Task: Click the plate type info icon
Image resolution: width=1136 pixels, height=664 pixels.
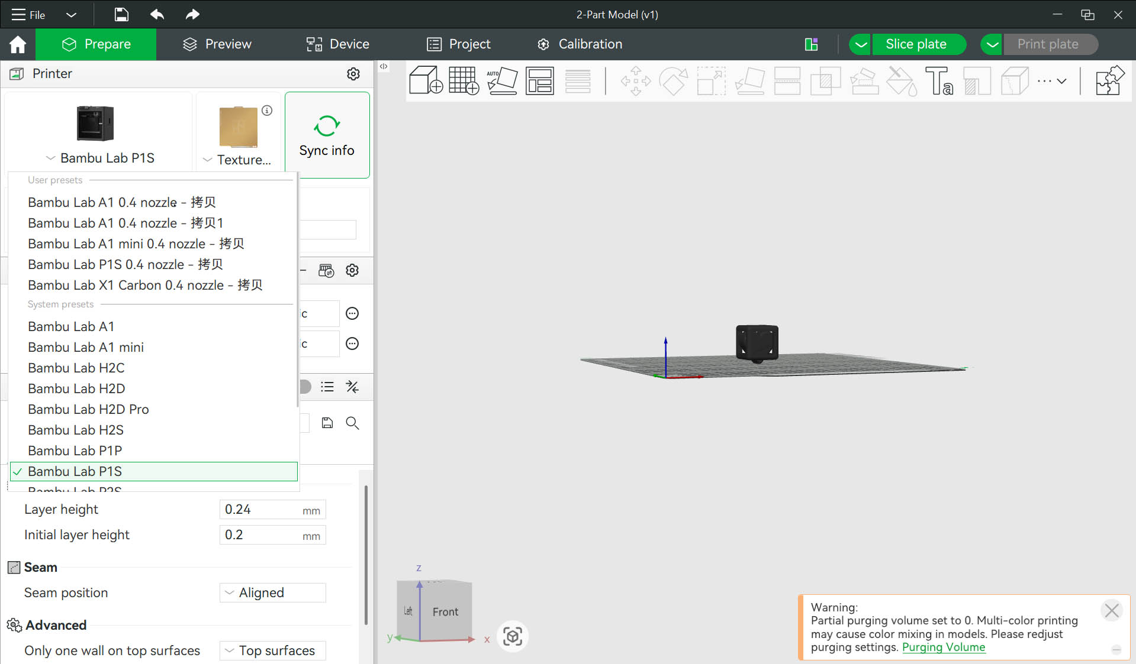Action: click(267, 111)
